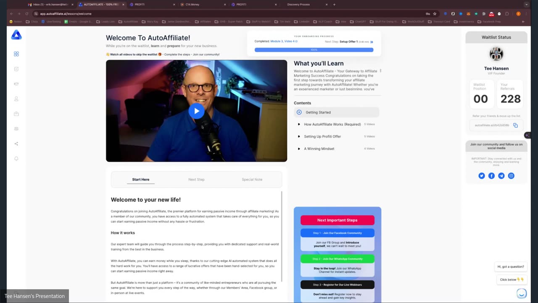
Task: Open the graduation cap lessons icon
Action: click(x=16, y=84)
